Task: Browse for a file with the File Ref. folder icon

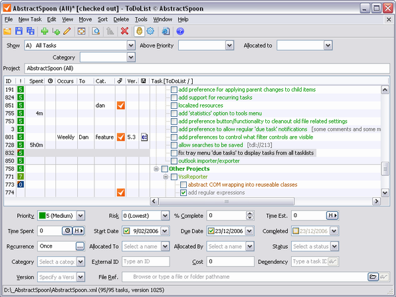Action: pyautogui.click(x=373, y=277)
